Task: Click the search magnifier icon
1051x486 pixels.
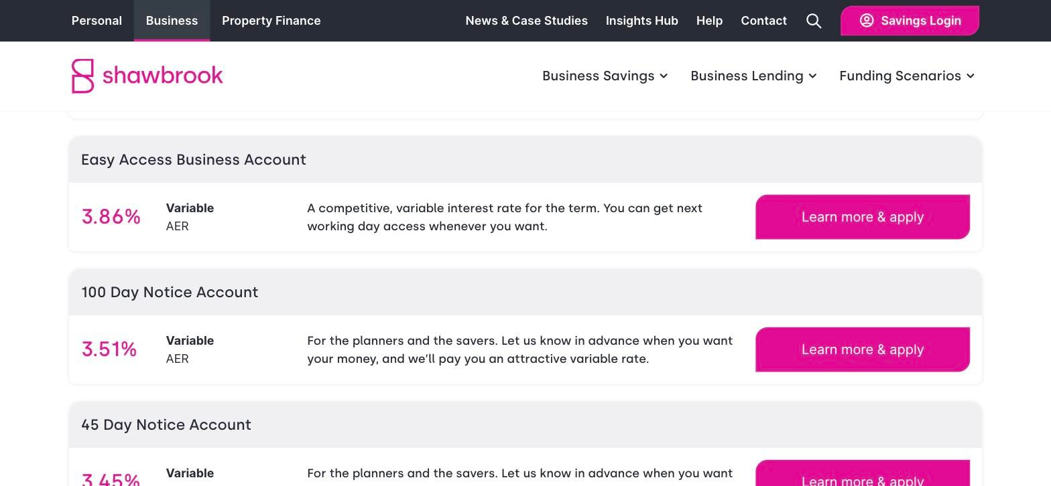Action: [814, 21]
